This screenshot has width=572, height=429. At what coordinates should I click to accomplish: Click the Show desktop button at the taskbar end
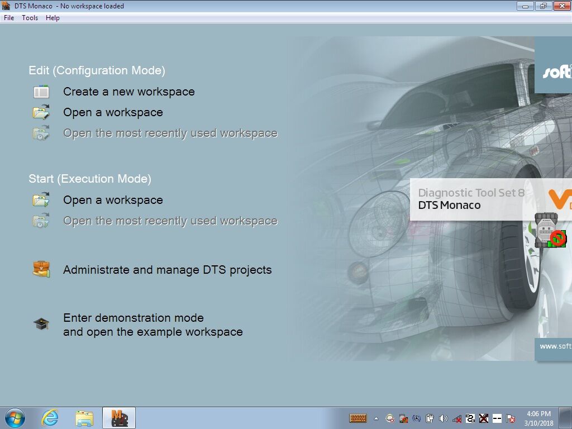[565, 418]
